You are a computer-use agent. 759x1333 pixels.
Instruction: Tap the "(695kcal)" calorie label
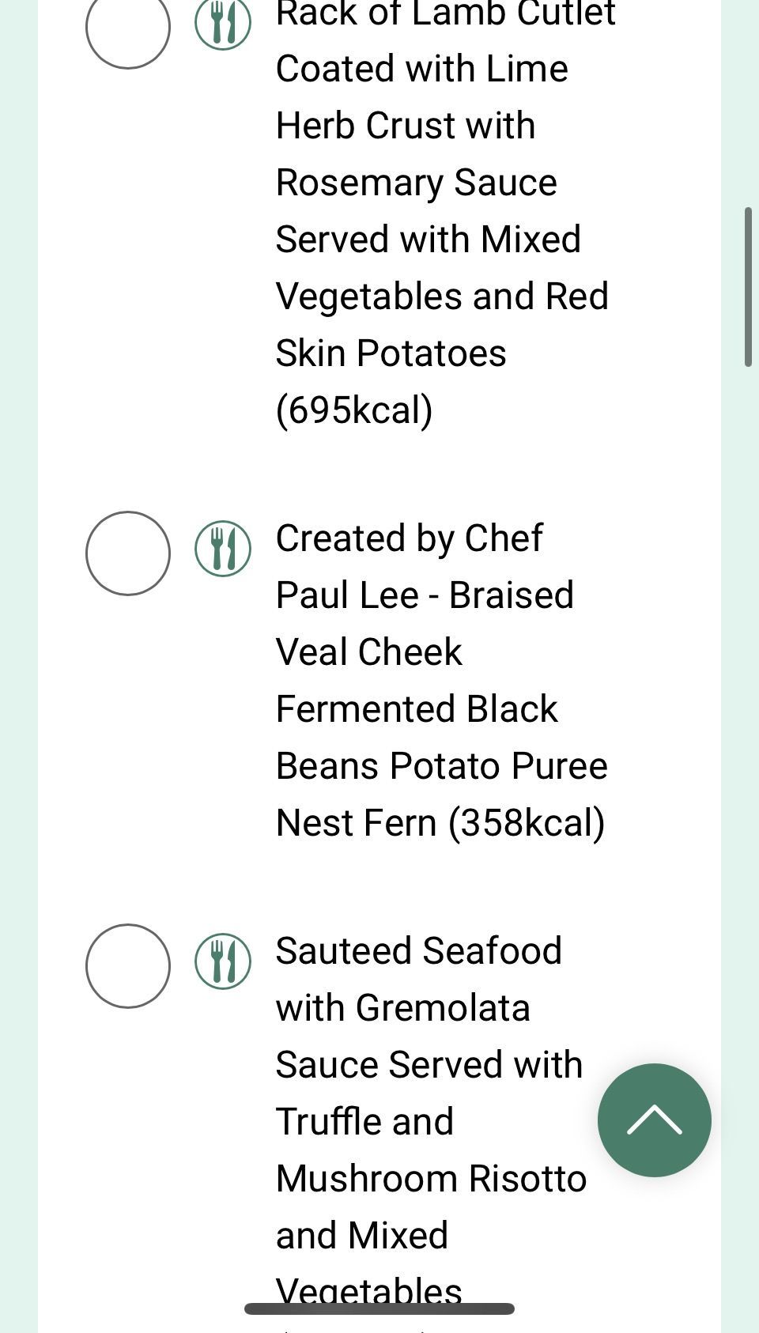354,410
